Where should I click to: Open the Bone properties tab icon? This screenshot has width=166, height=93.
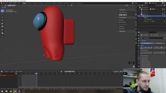(139, 61)
